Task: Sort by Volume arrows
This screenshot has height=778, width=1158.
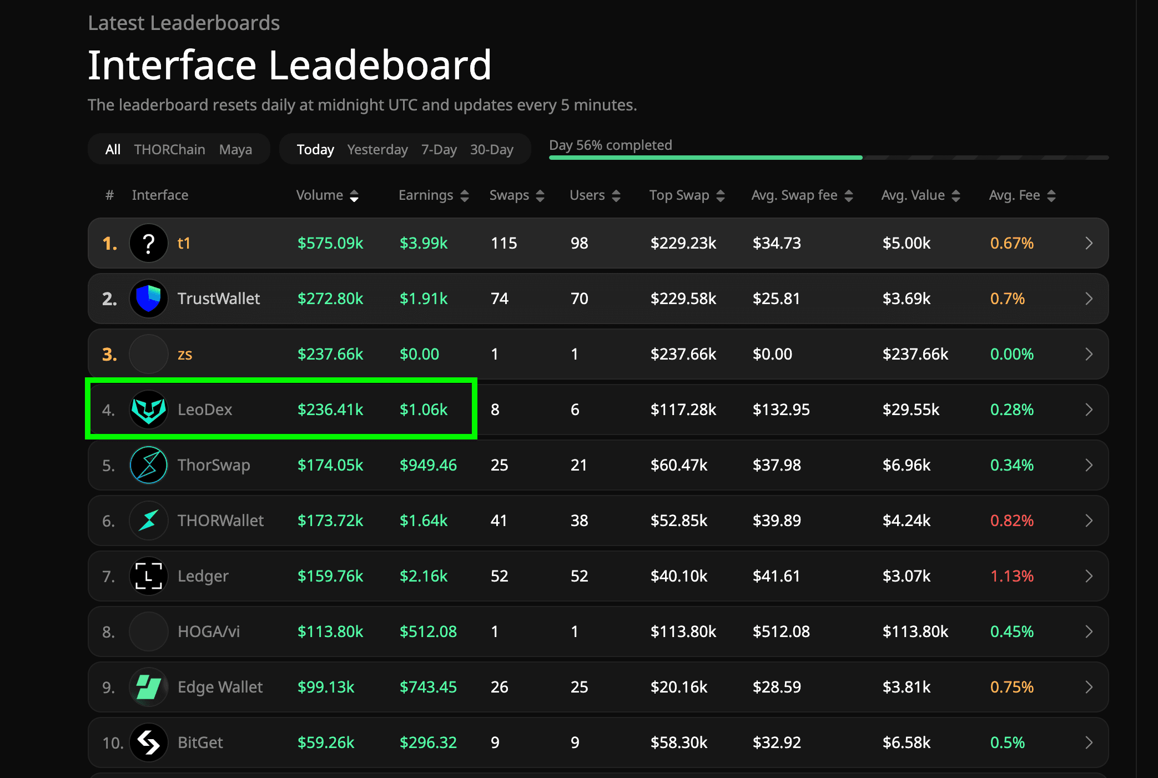Action: [354, 196]
